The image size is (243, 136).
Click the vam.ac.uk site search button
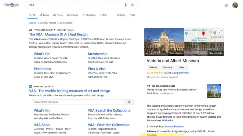[x=129, y=102]
